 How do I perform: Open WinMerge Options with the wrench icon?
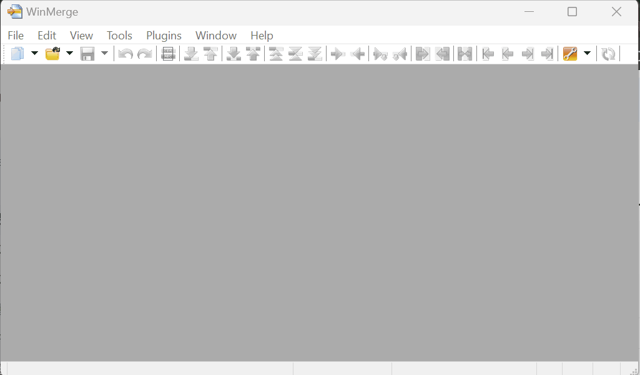(x=569, y=54)
